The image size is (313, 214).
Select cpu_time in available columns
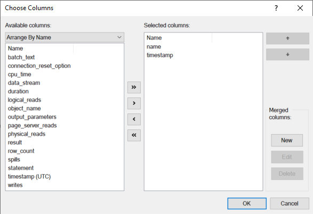(x=20, y=75)
